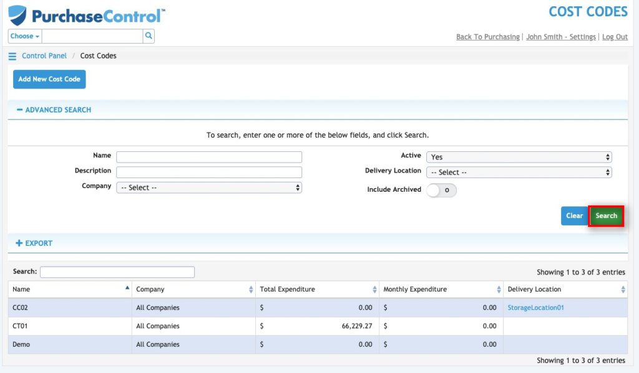Sort the Total Expenditure column
Screen dimensions: 639x373
click(x=374, y=289)
